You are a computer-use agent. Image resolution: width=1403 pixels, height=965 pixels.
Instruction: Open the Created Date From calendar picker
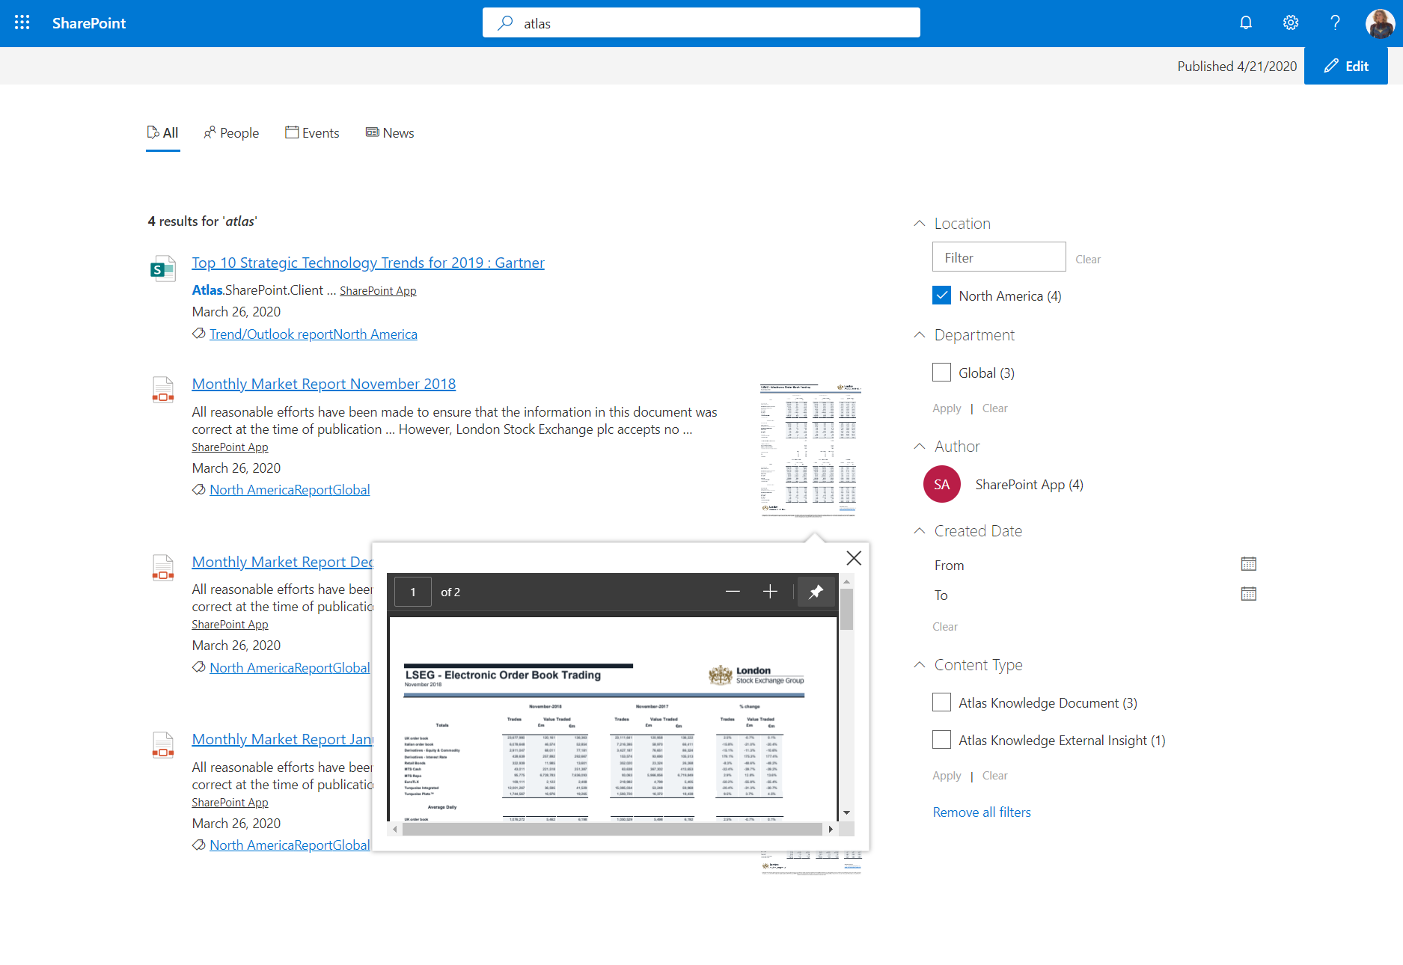pyautogui.click(x=1248, y=564)
